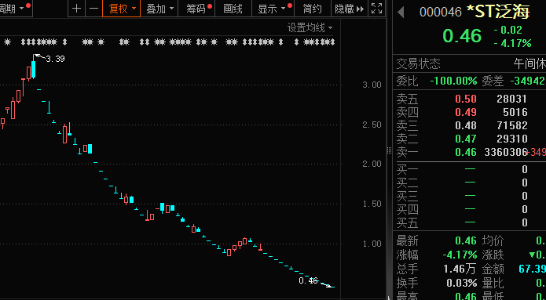
Task: Open the 筹码 chip distribution tool
Action: (x=196, y=9)
